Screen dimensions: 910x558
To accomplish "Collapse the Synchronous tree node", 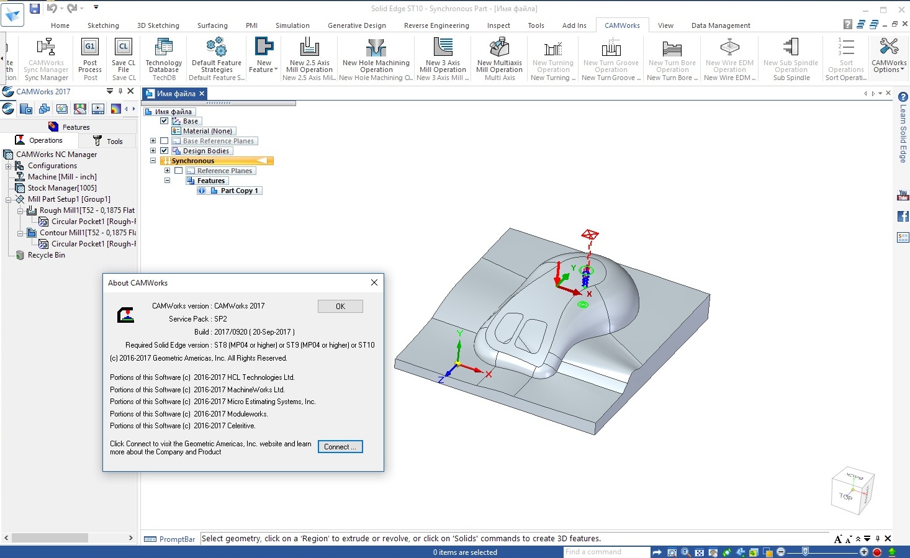I will click(x=153, y=161).
